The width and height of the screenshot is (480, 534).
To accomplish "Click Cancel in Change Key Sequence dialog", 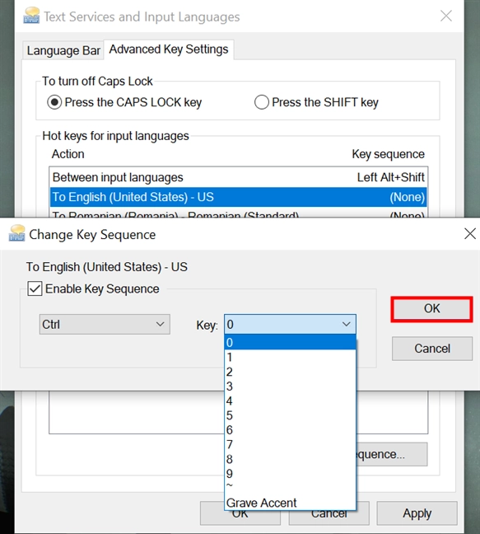I will [x=432, y=349].
